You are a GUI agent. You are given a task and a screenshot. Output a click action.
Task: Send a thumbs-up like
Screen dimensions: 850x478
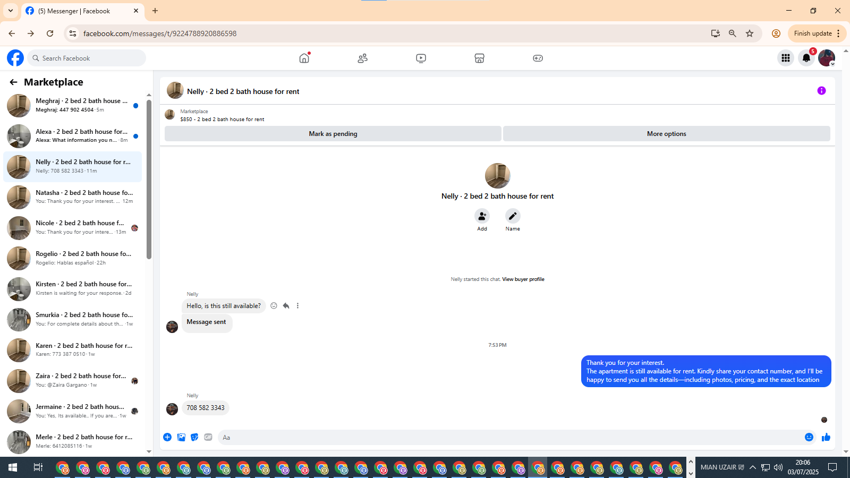coord(826,437)
